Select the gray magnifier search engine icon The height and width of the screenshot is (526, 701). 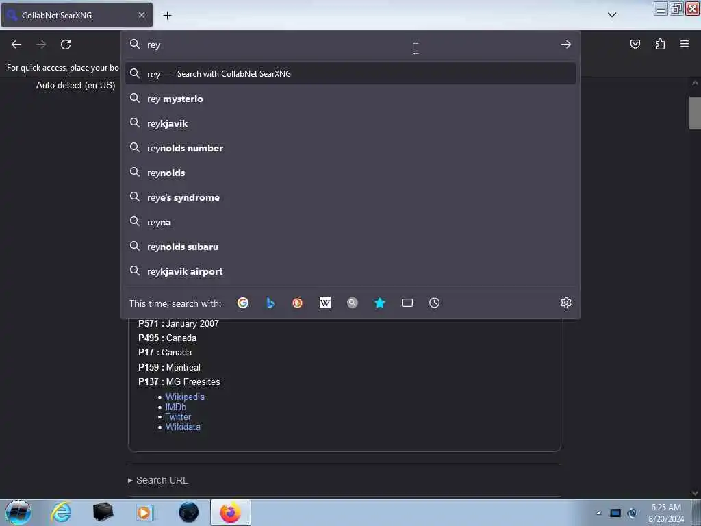pyautogui.click(x=353, y=303)
